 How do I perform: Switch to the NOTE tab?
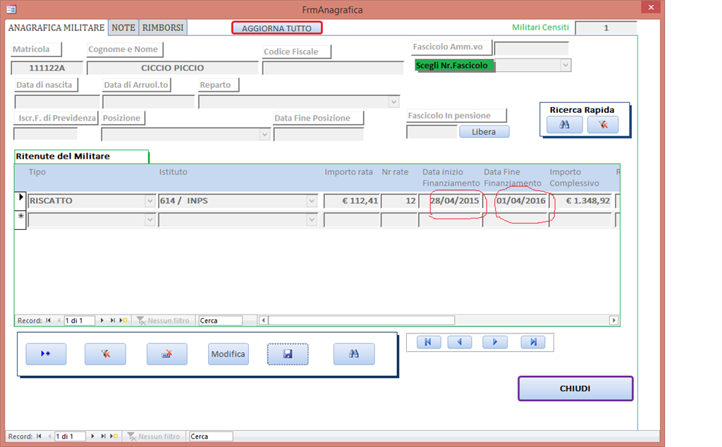pyautogui.click(x=123, y=27)
